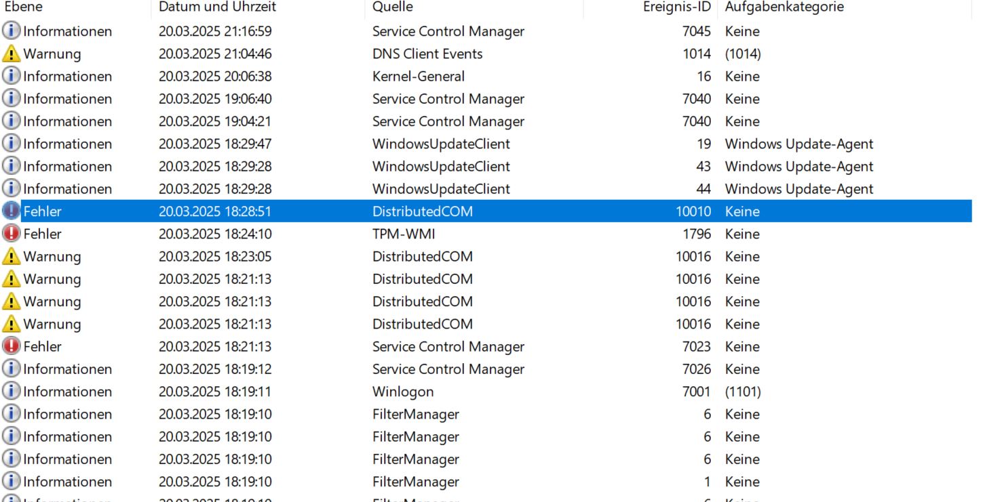Click info icon of the 19:06:40 event
Screen dimensions: 983x502
click(x=11, y=98)
